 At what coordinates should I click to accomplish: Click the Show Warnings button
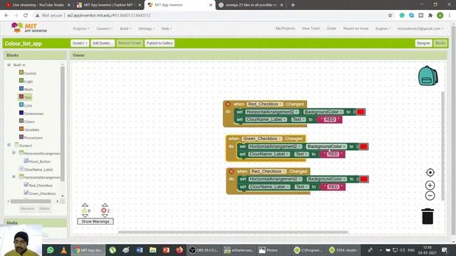point(95,221)
